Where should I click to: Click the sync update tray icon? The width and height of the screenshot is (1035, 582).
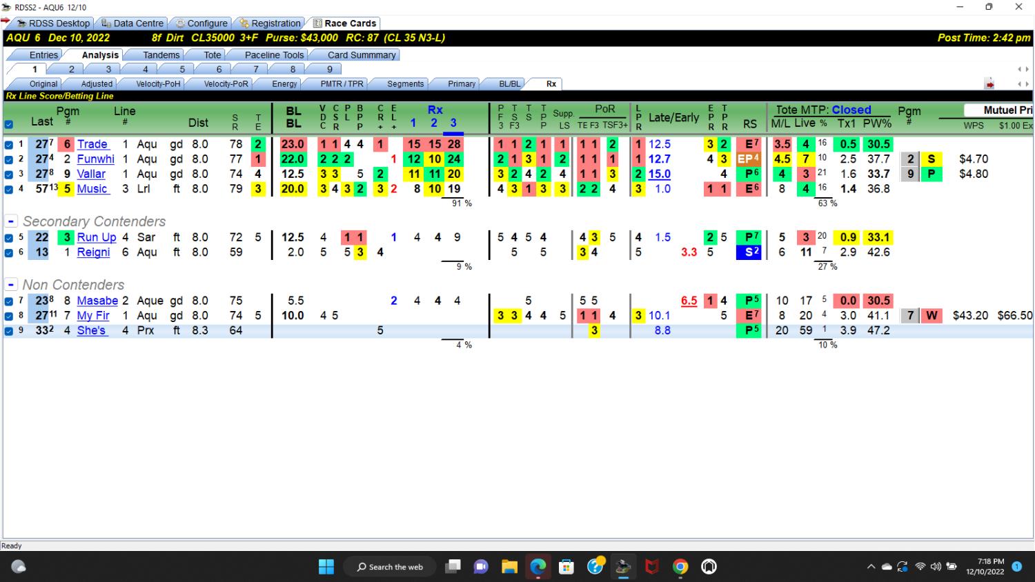pos(903,567)
